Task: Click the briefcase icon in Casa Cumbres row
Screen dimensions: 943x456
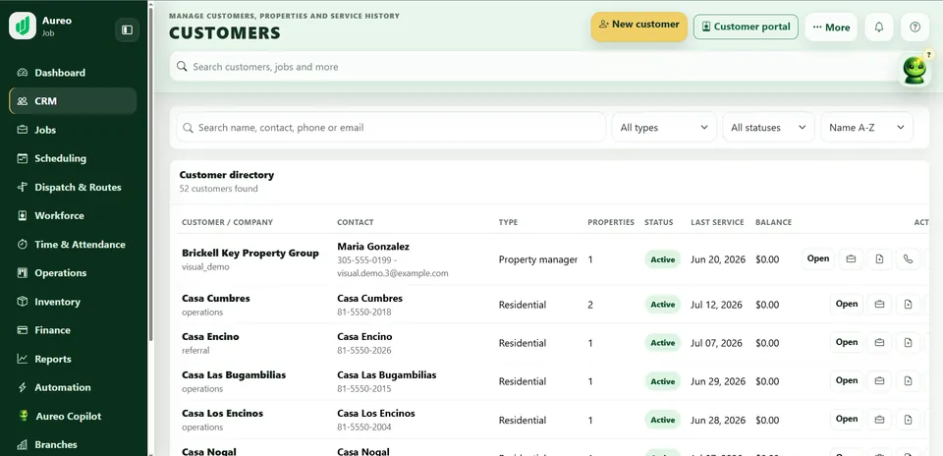Action: 879,305
